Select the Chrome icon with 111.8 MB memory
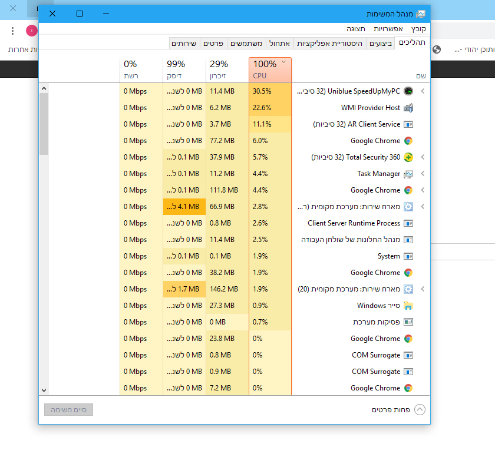 pos(408,190)
